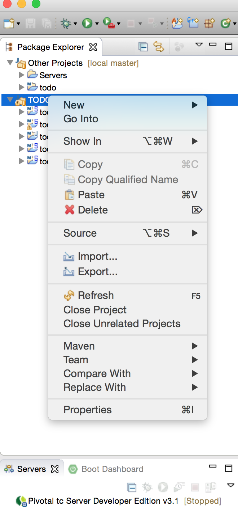Collapse all projects in Package Explorer
The image size is (238, 524).
143,46
